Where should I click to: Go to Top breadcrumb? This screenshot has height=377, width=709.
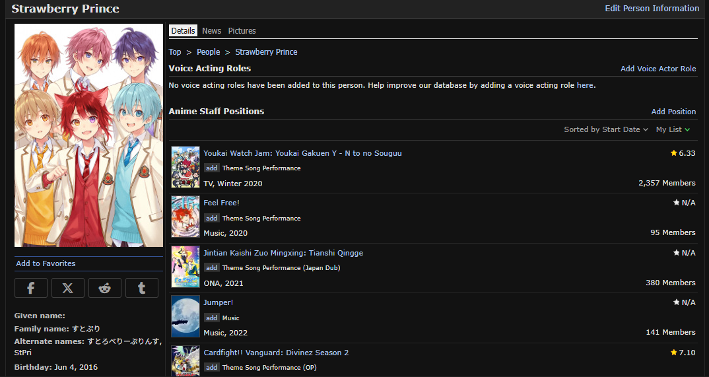click(175, 52)
